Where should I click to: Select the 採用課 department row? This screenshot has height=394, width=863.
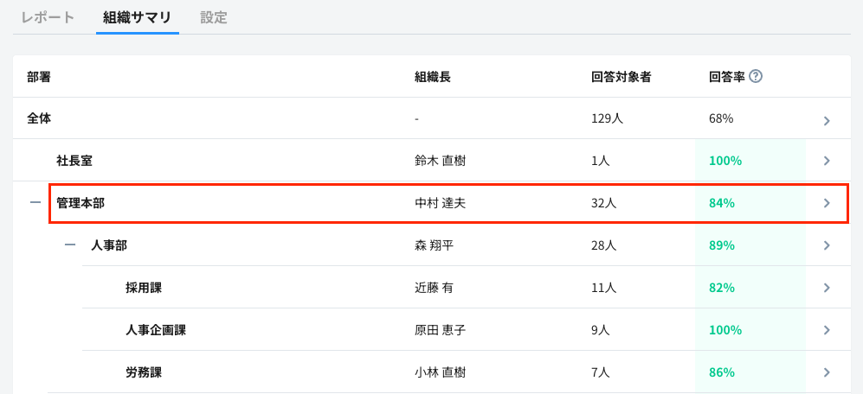pos(144,288)
